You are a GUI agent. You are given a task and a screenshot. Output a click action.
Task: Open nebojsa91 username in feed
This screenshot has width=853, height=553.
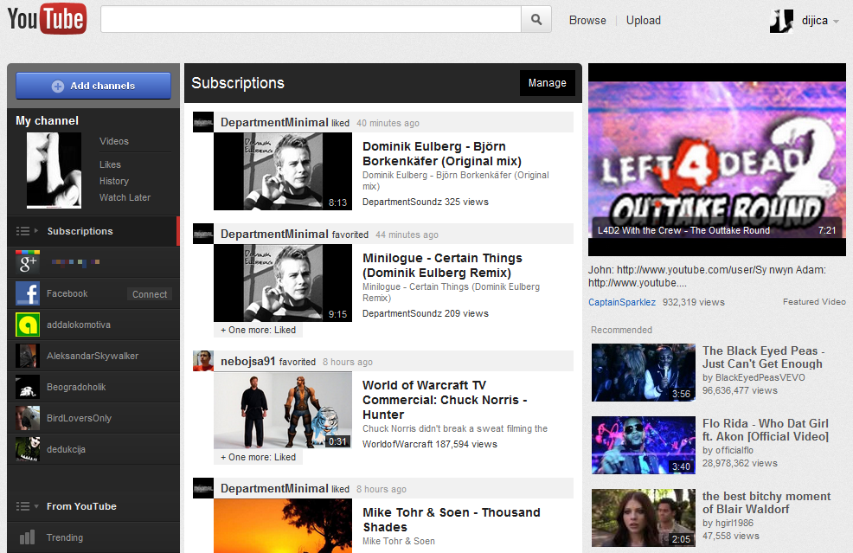(248, 362)
